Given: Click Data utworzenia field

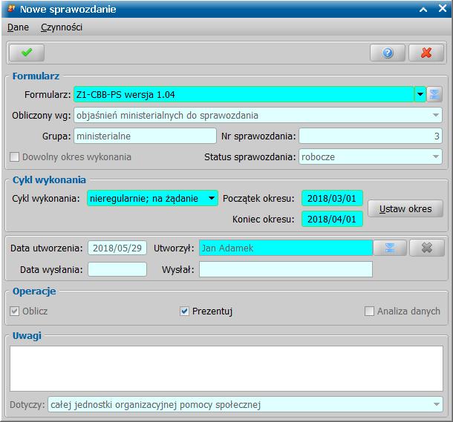Looking at the screenshot, I should point(117,248).
